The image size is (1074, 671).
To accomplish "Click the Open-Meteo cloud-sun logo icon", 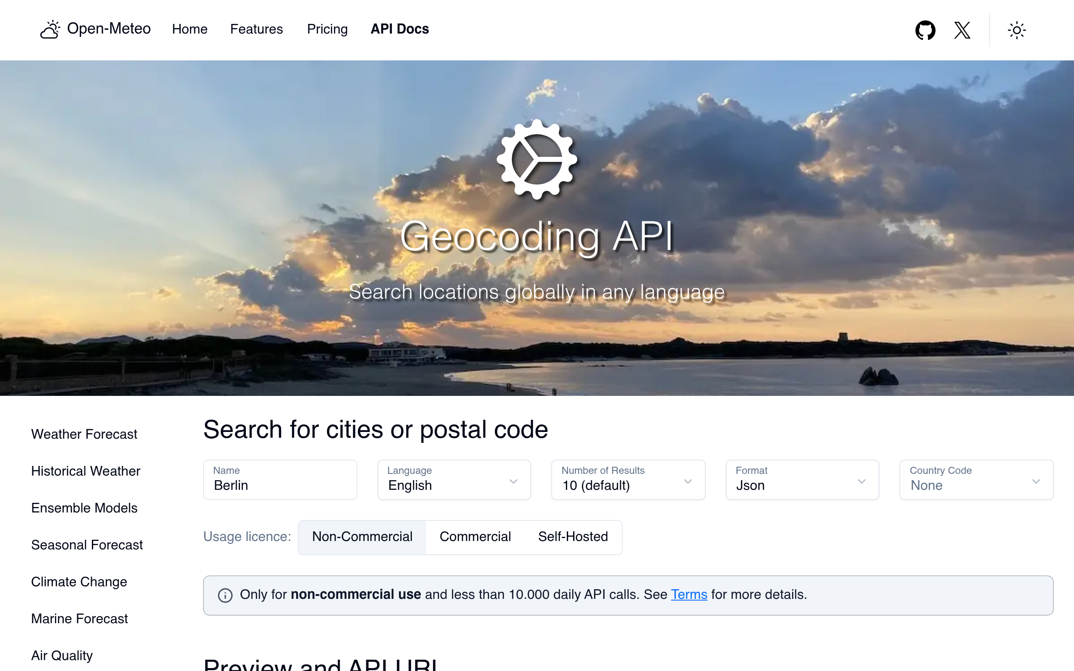I will point(50,29).
